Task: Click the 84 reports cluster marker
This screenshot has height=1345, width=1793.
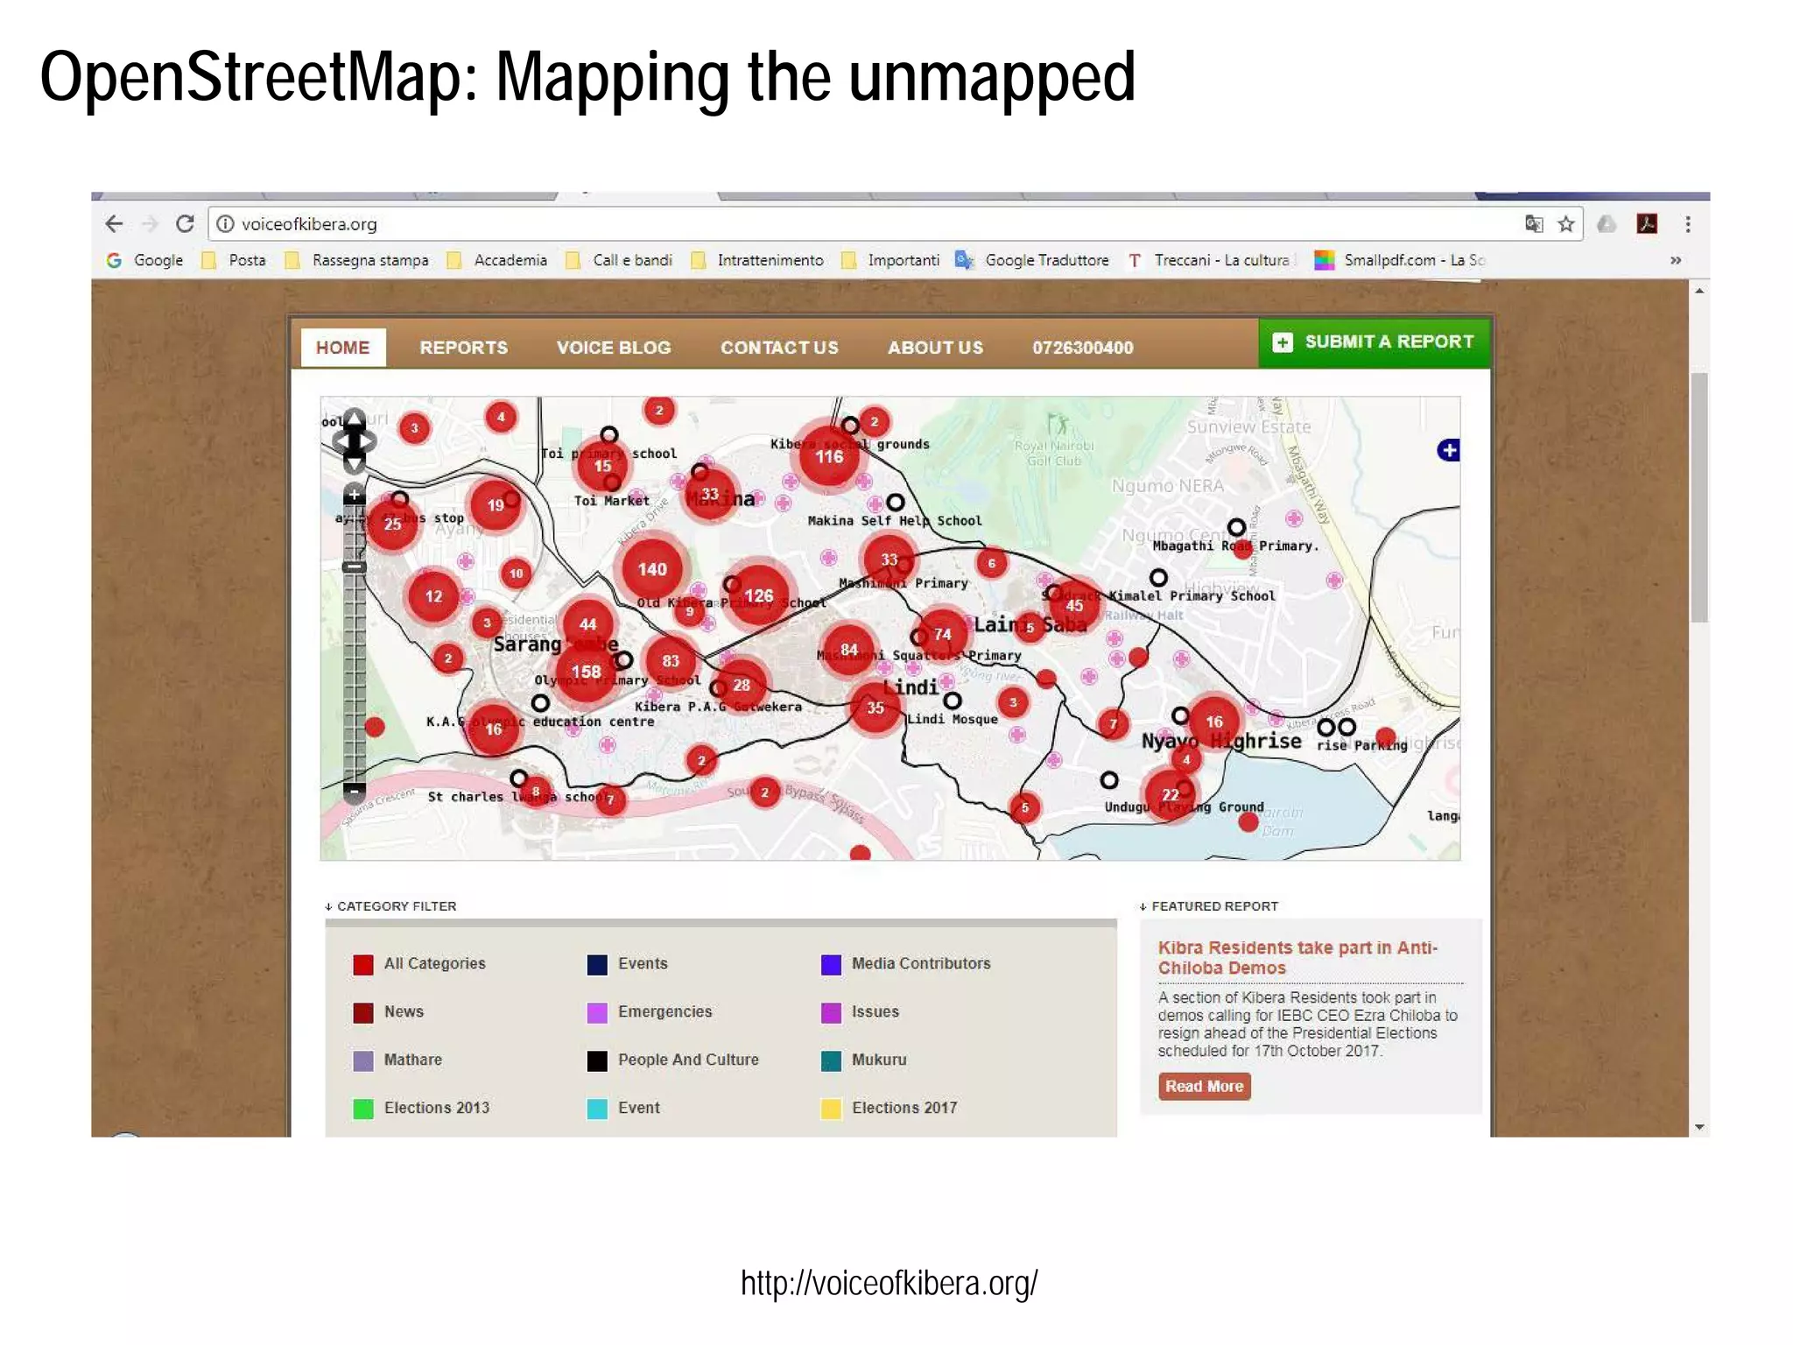Action: tap(849, 650)
